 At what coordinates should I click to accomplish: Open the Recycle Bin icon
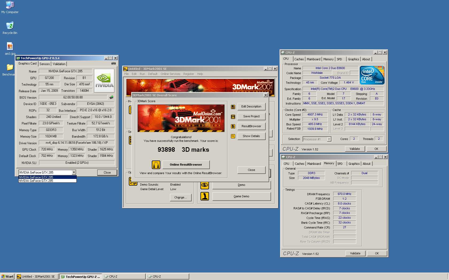pos(10,28)
